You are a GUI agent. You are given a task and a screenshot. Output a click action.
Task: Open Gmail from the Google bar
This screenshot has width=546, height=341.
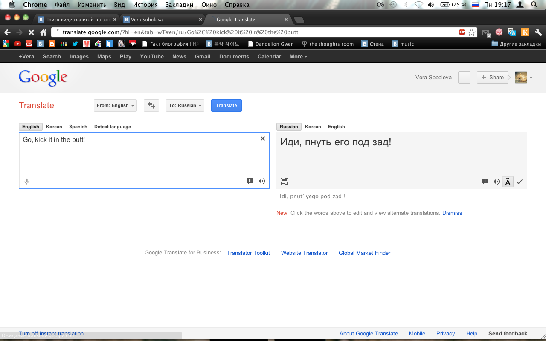pyautogui.click(x=203, y=56)
